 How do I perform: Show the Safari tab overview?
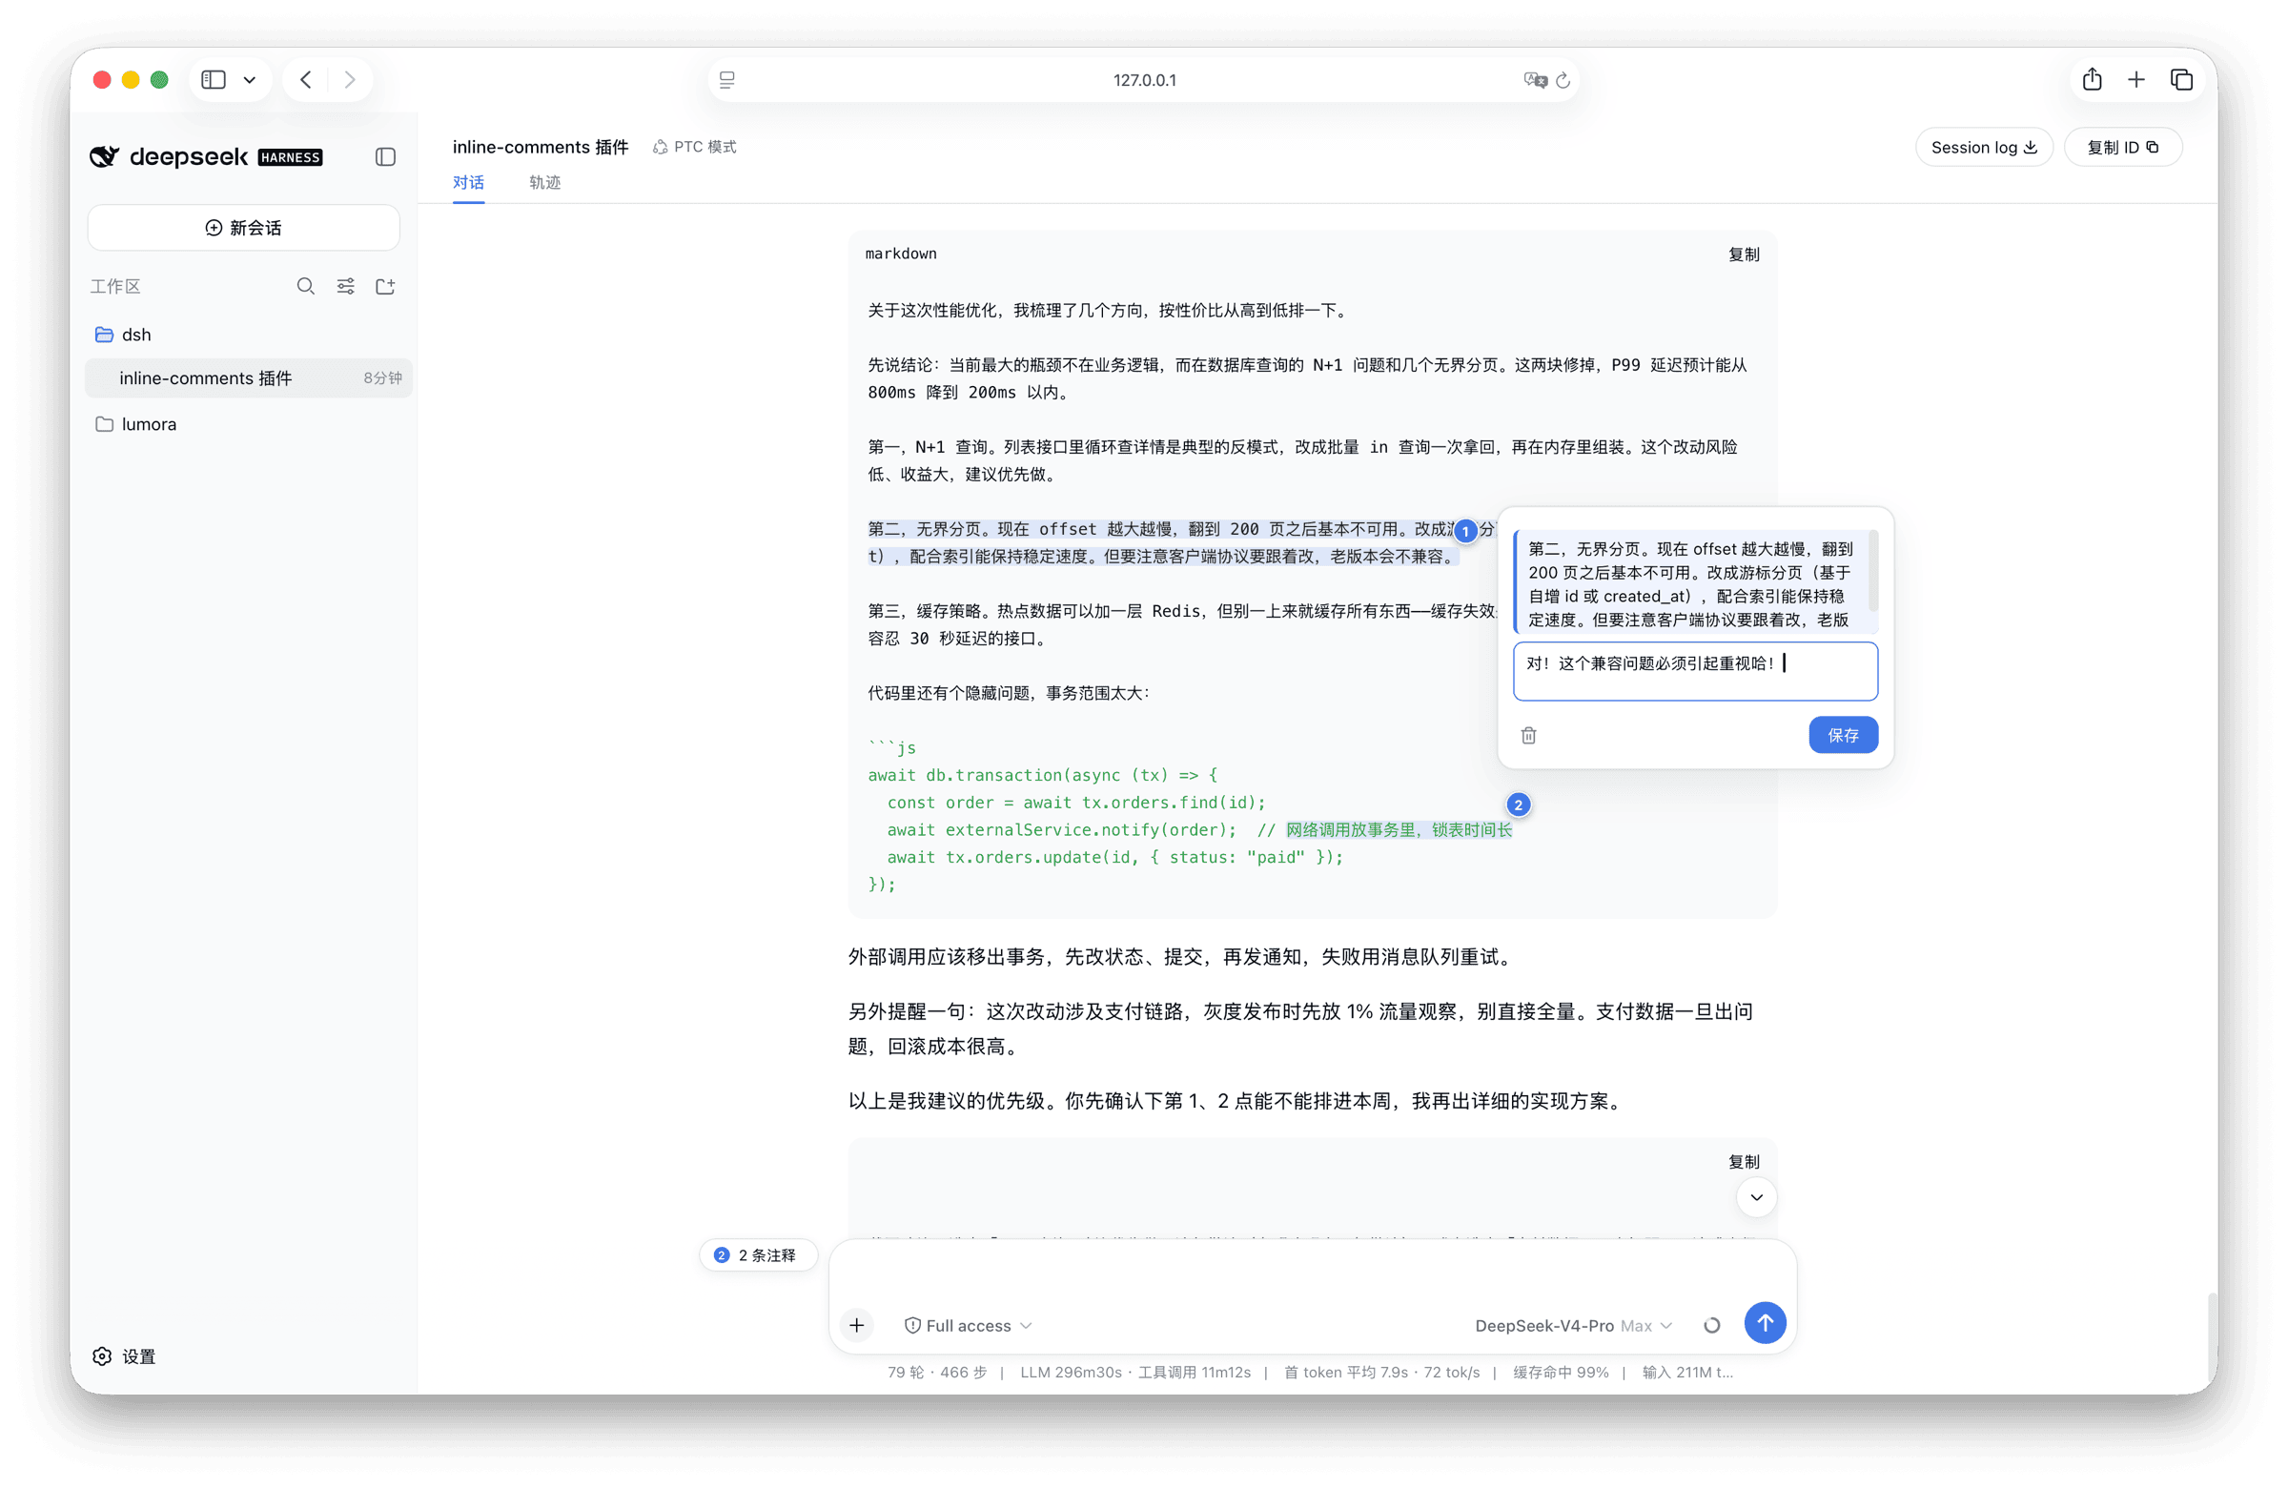coord(2181,80)
